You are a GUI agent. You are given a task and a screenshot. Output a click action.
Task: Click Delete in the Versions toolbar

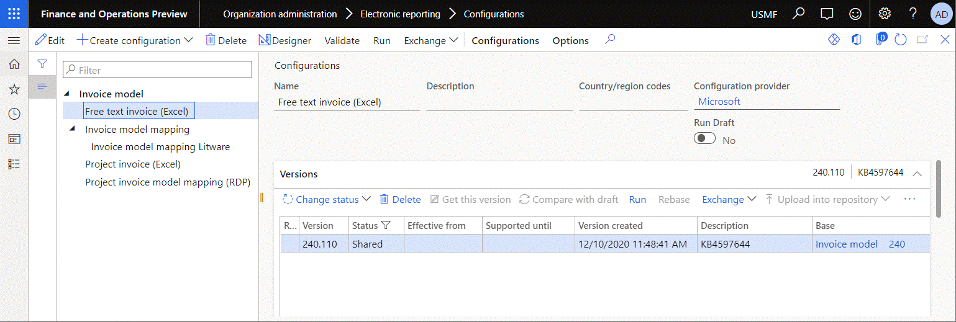400,199
